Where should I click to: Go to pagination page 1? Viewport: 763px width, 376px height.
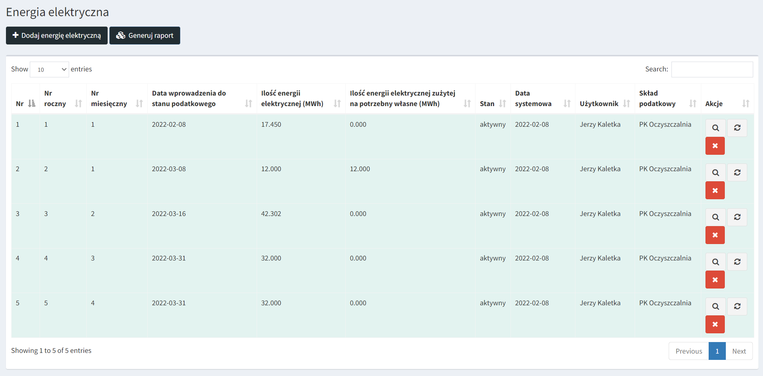coord(717,351)
